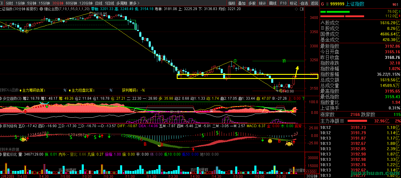
Task: Click the red G icon beside 999999
Action: coord(322,4)
